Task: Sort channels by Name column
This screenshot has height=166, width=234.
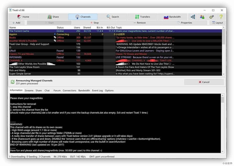Action: [x=13, y=27]
